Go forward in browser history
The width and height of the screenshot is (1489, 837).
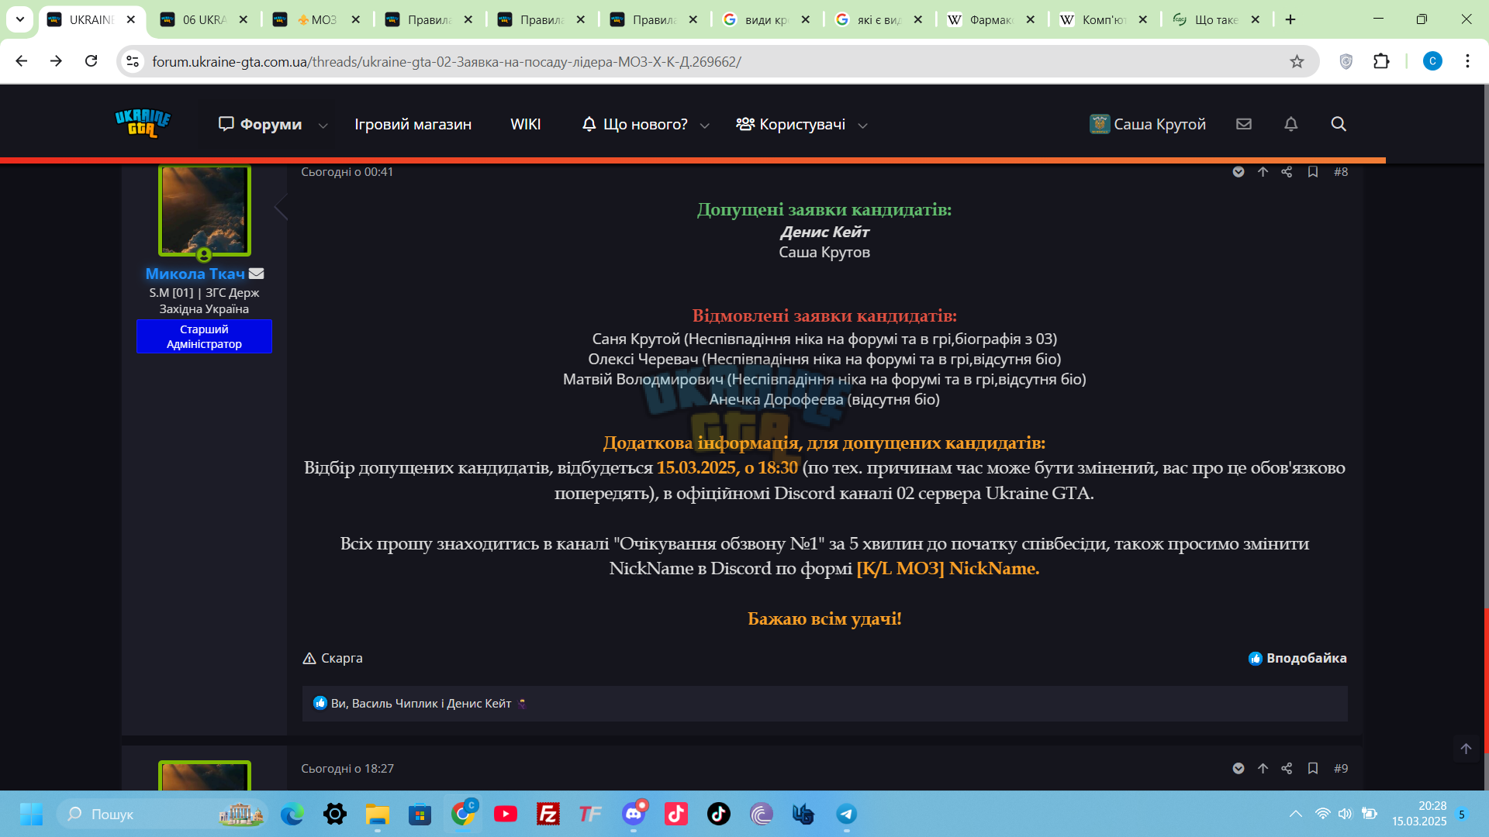(56, 61)
